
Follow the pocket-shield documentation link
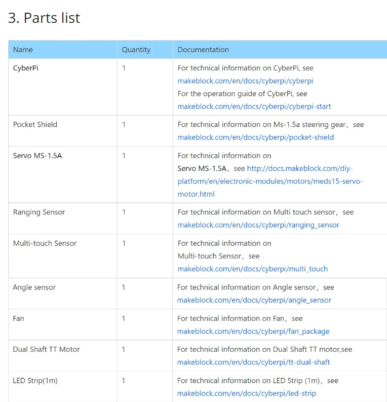click(255, 137)
